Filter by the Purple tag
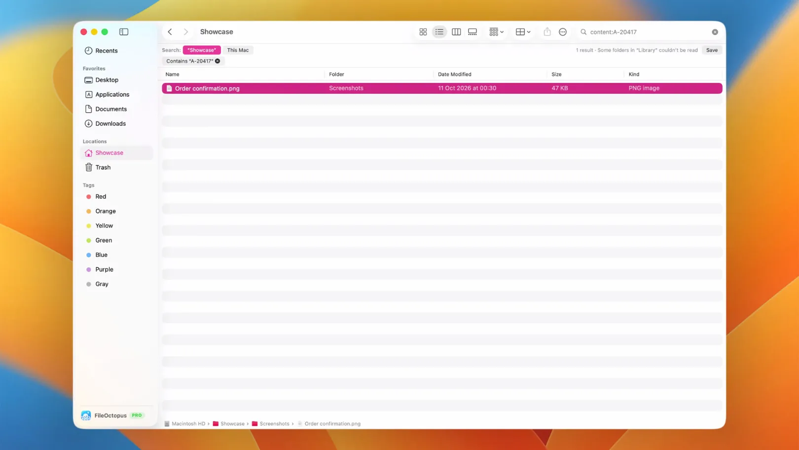This screenshot has height=450, width=799. pyautogui.click(x=116, y=269)
